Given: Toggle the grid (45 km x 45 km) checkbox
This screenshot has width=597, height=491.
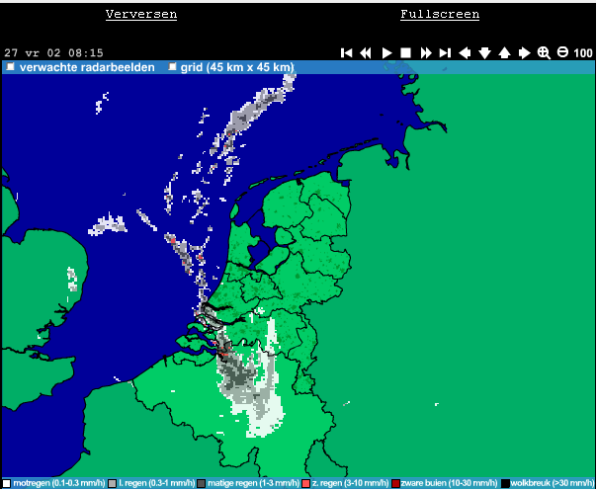Looking at the screenshot, I should click(x=172, y=67).
